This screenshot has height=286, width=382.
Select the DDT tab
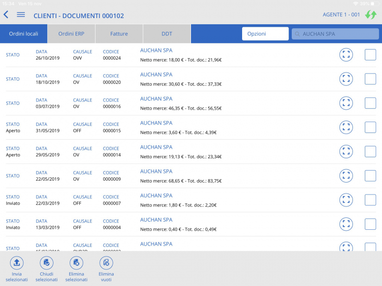click(167, 33)
